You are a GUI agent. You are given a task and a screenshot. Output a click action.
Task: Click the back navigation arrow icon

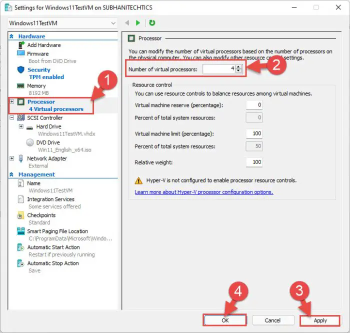[126, 23]
